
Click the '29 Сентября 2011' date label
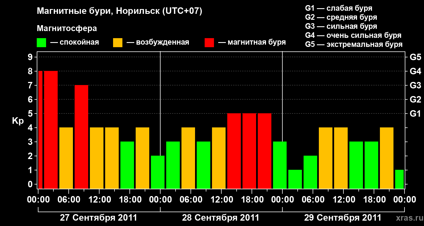pos(343,218)
